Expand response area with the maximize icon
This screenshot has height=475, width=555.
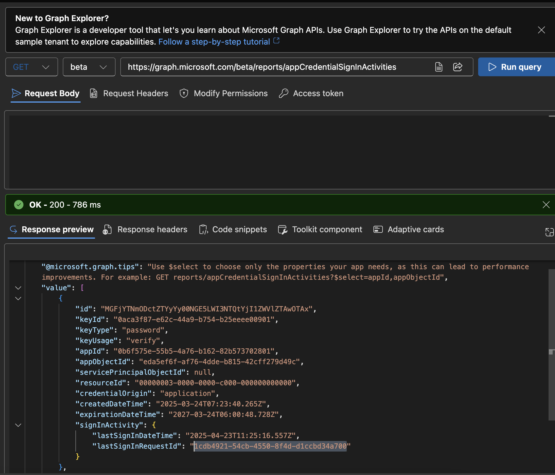550,232
